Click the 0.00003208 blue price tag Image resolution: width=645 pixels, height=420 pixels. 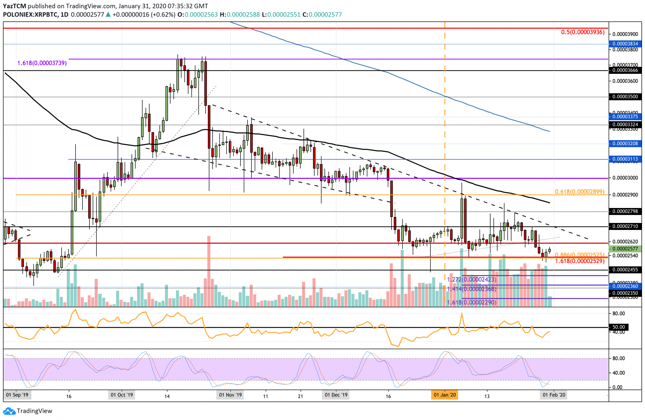click(x=625, y=144)
